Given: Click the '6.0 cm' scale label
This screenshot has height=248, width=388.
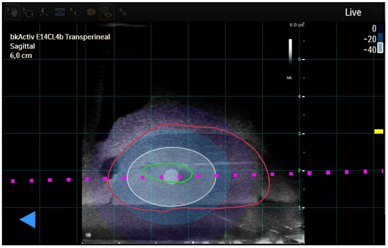Looking at the screenshot, I should pos(297,25).
